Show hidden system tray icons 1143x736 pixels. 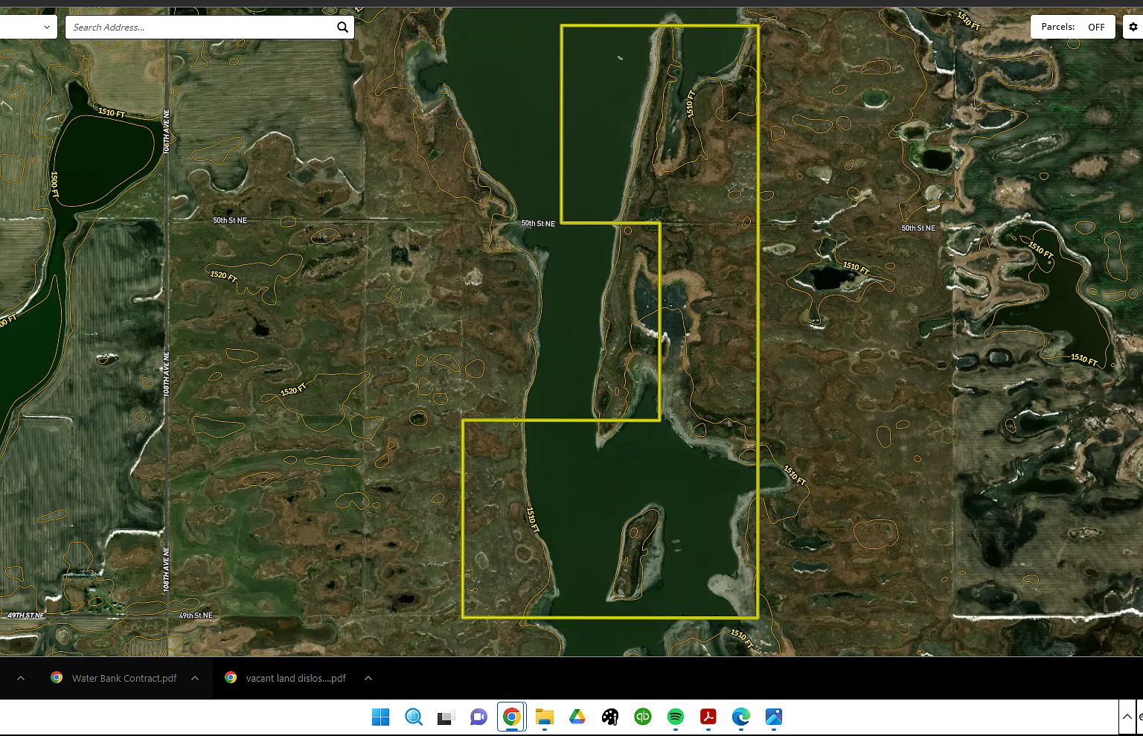(1127, 717)
